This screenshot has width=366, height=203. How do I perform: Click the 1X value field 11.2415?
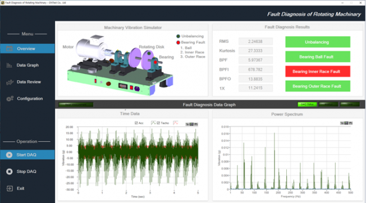point(255,88)
